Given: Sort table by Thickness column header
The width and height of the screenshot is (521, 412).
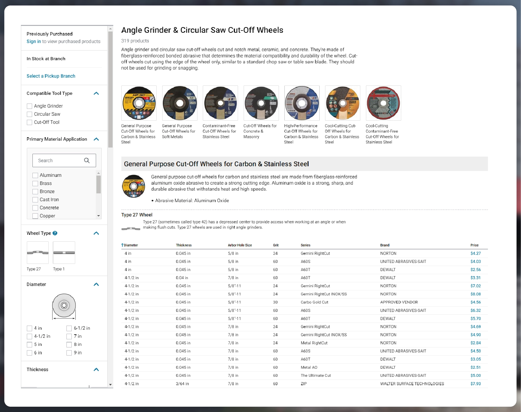Looking at the screenshot, I should pos(184,245).
